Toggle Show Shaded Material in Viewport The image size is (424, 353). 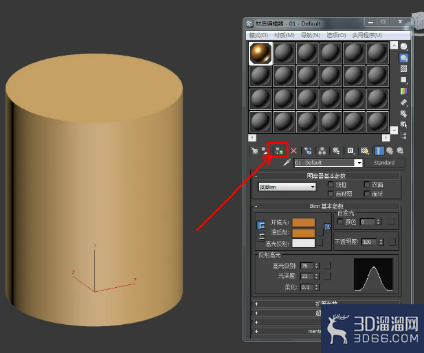click(365, 150)
